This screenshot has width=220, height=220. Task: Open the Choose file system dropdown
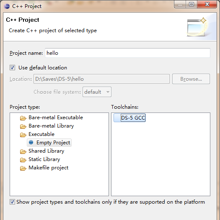coord(97,92)
